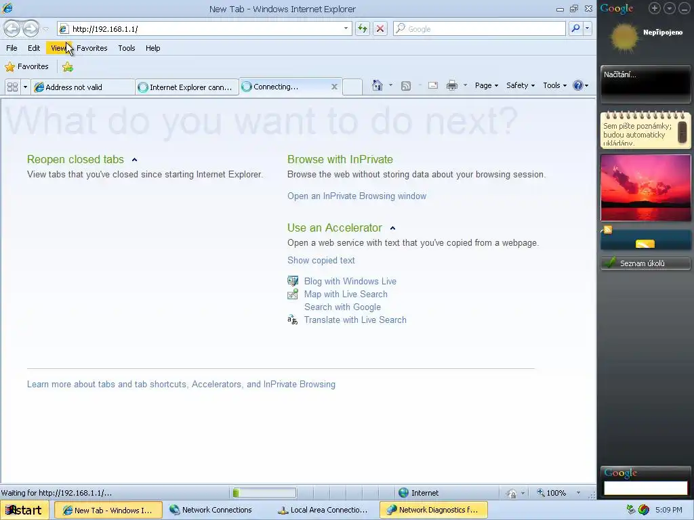
Task: Click the page loading progress bar
Action: coord(264,493)
